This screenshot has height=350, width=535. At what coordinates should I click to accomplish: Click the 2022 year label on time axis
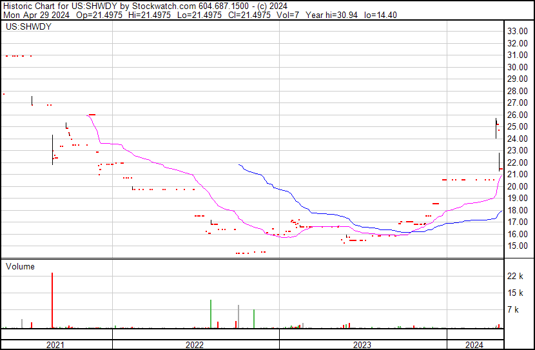click(x=195, y=345)
